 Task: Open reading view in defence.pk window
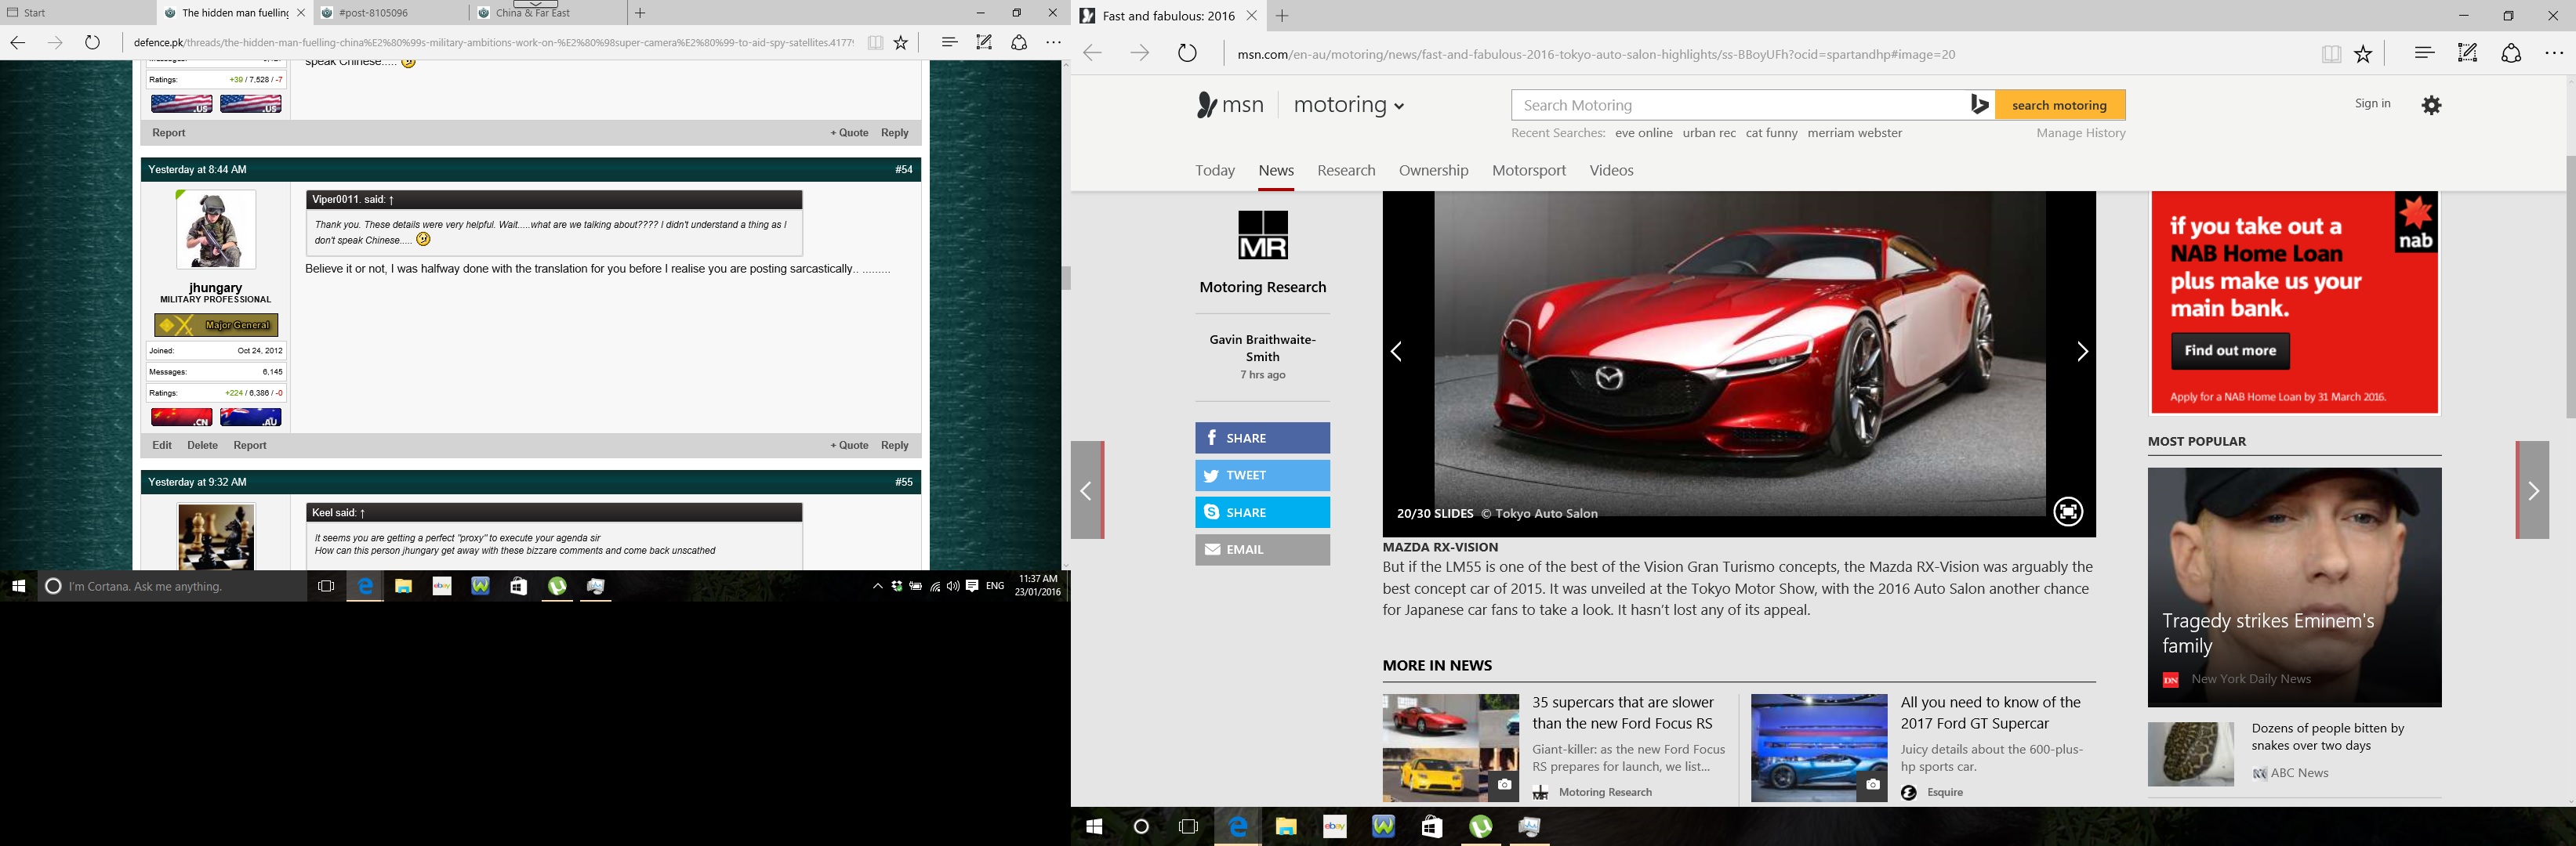click(x=875, y=42)
